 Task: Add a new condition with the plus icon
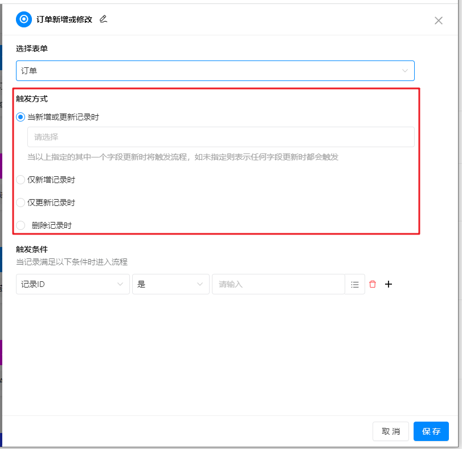click(x=389, y=284)
